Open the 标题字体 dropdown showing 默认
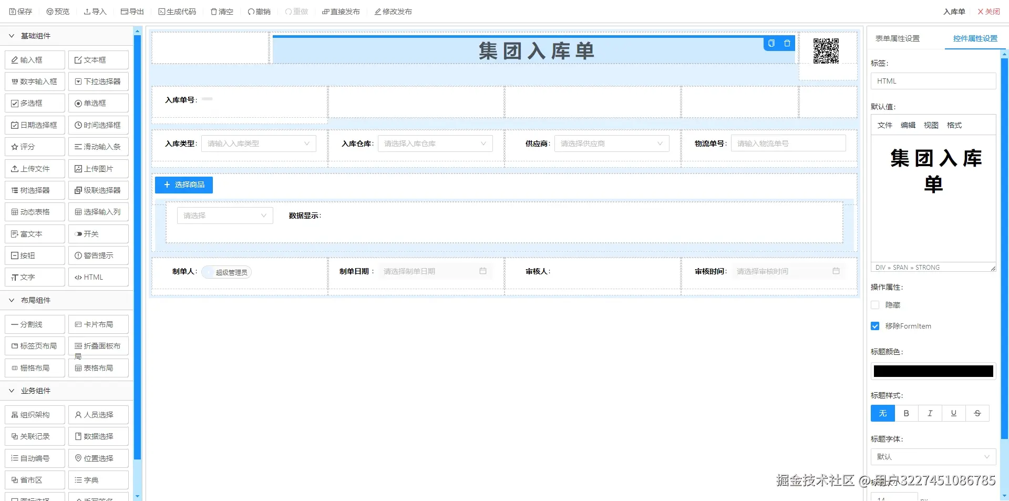Screen dimensions: 1009x501 [933, 457]
